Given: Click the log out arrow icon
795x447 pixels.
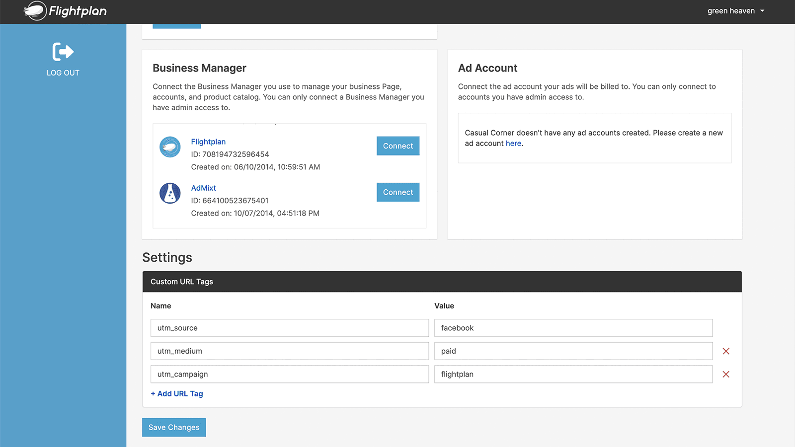Looking at the screenshot, I should (x=63, y=52).
